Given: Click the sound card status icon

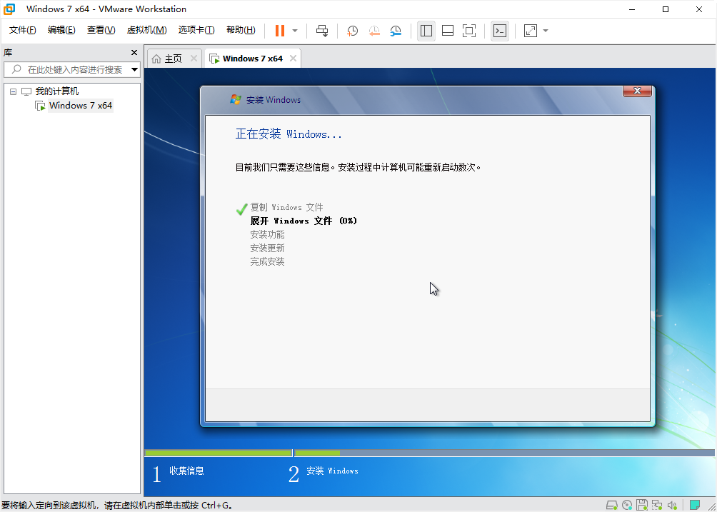Looking at the screenshot, I should click(672, 505).
